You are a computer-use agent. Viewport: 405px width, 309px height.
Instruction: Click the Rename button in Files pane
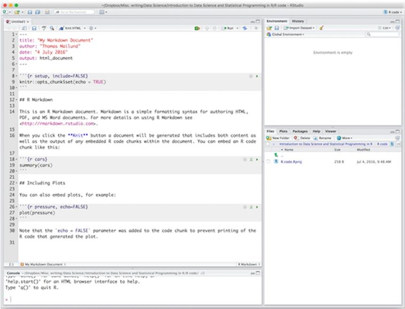[322, 138]
